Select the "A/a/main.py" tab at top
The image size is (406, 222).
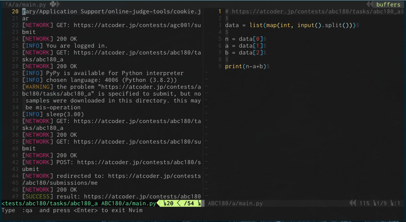coord(28,4)
